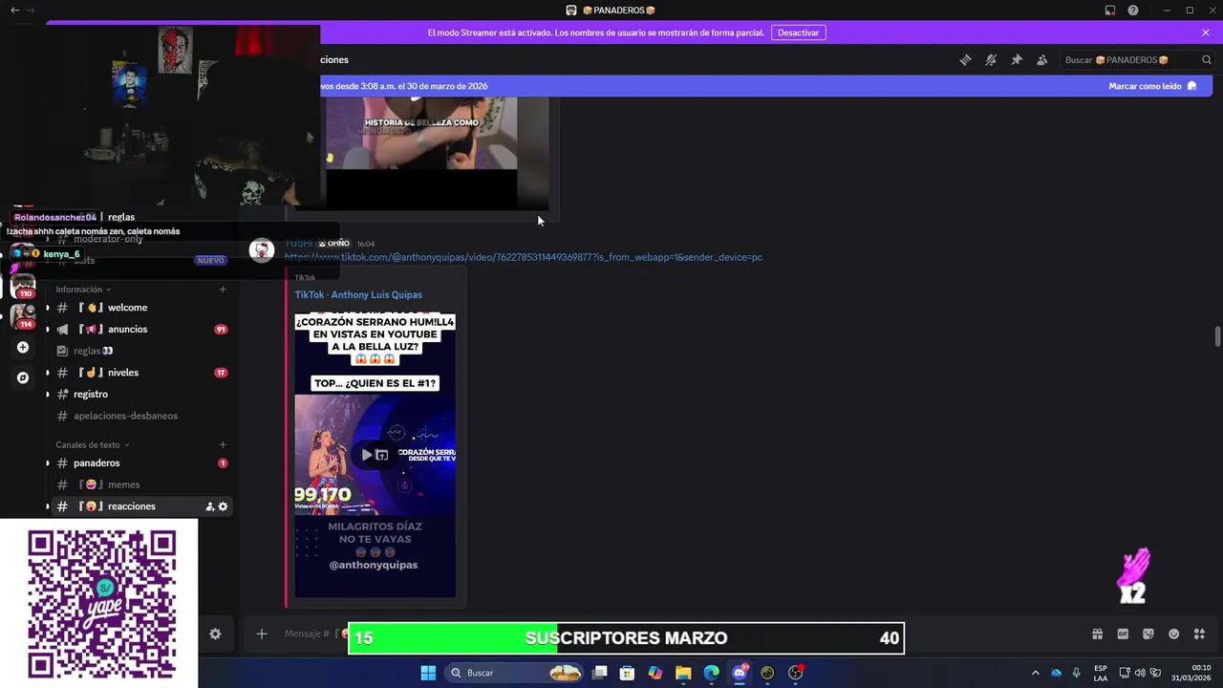Click Add a Server plus button

click(x=23, y=347)
